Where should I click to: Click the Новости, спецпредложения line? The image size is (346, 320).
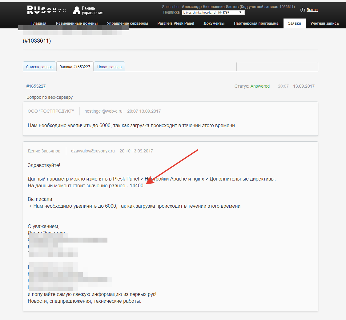click(x=84, y=301)
